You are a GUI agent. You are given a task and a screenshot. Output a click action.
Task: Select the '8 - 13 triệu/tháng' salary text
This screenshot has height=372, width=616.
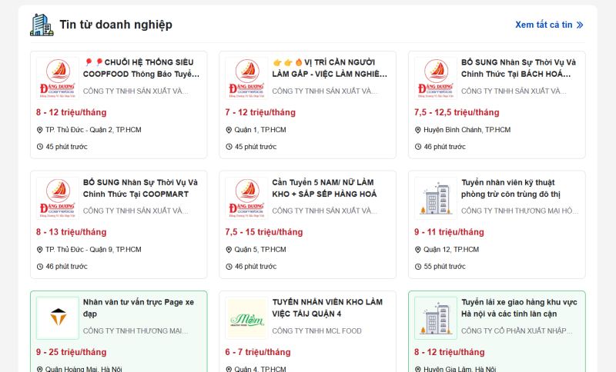[71, 232]
